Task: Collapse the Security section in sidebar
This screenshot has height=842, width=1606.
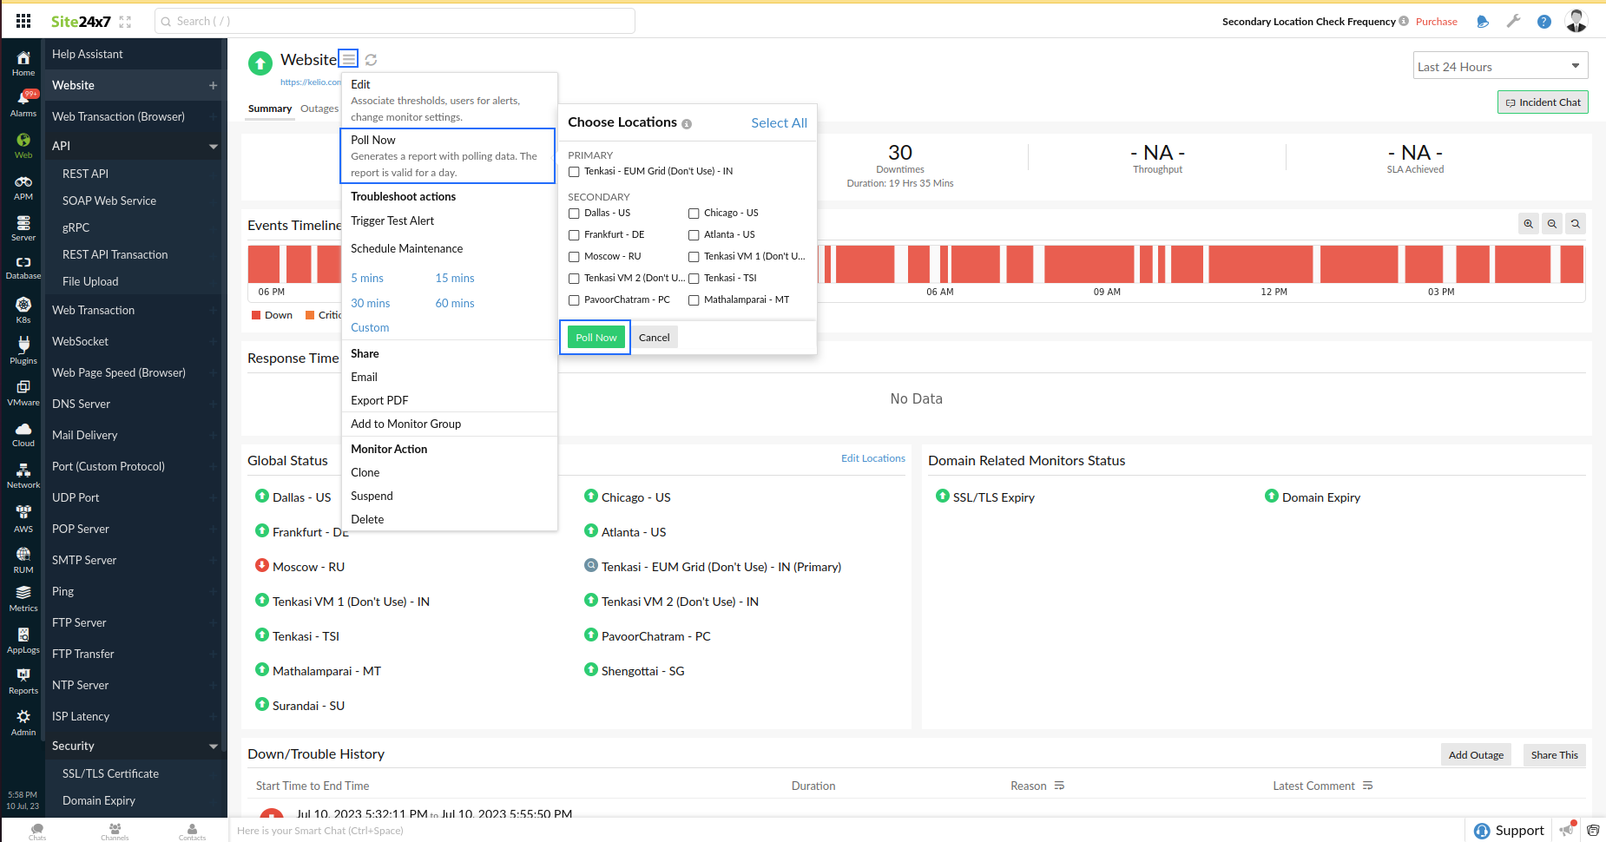Action: coord(213,747)
